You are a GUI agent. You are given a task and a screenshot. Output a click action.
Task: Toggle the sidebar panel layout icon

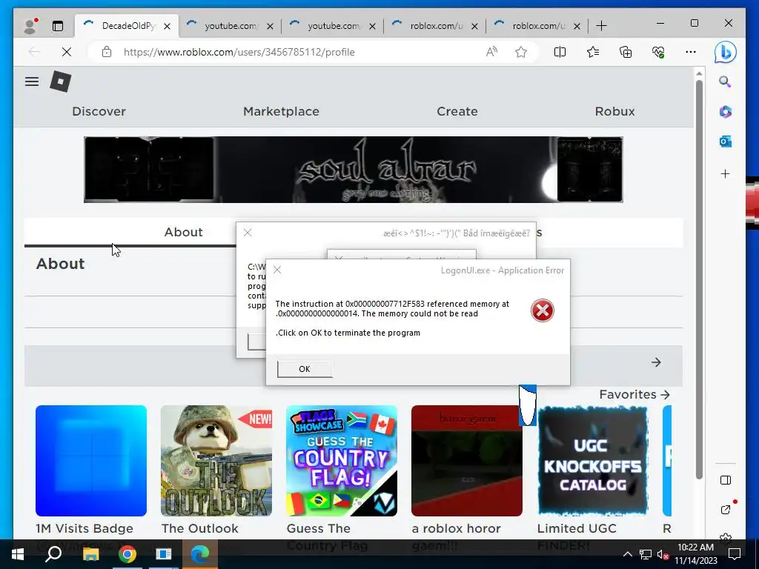pos(725,480)
